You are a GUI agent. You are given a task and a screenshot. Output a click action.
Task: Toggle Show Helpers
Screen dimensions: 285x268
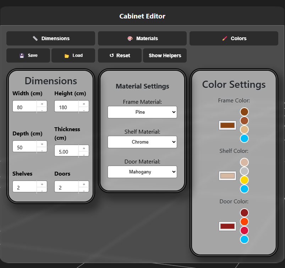165,55
